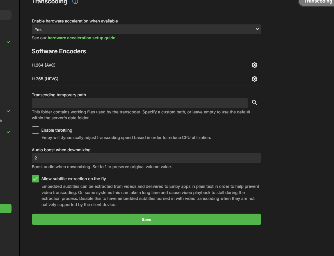
Task: Open the hardware acceleration Yes dropdown
Action: point(146,29)
